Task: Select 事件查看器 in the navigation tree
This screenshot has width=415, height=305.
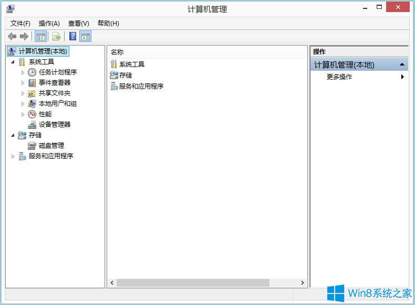Action: click(x=54, y=82)
